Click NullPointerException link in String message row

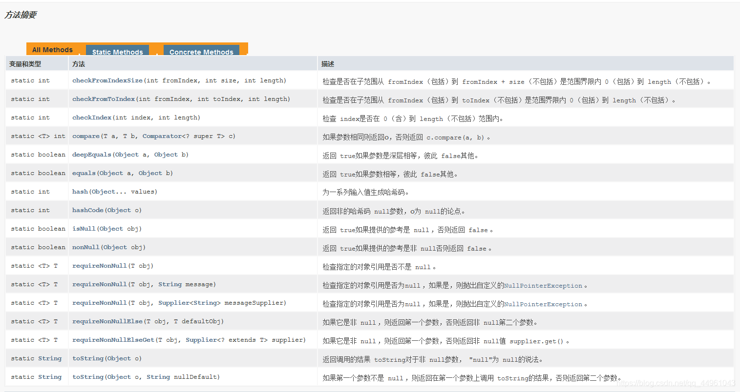[543, 286]
